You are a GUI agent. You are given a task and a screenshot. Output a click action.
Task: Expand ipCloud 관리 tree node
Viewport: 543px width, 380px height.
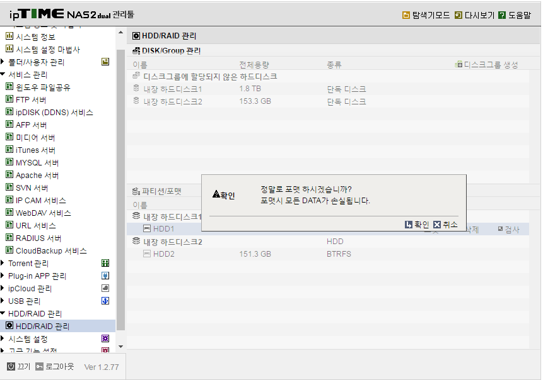[x=3, y=288]
